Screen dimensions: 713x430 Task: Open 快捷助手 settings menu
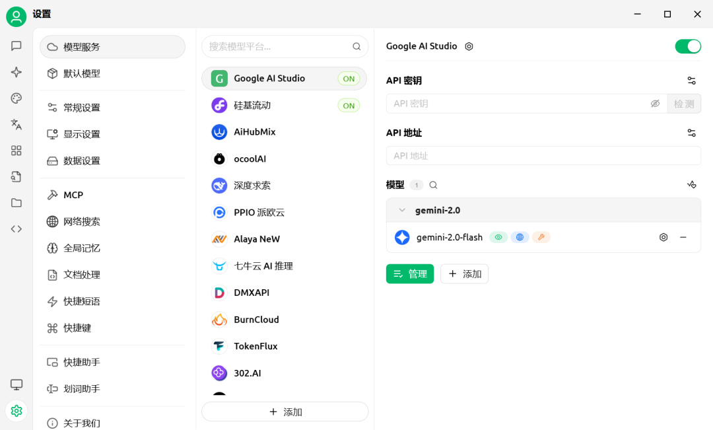pos(112,362)
